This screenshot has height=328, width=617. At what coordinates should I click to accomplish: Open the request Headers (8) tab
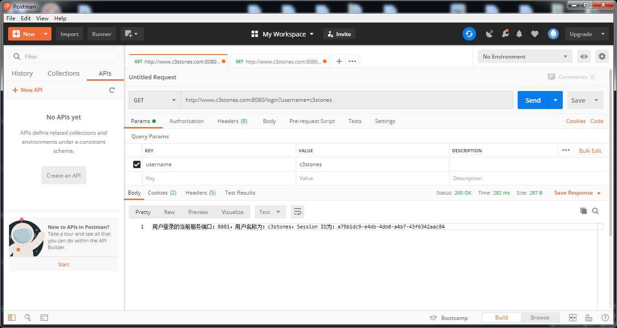coord(232,121)
